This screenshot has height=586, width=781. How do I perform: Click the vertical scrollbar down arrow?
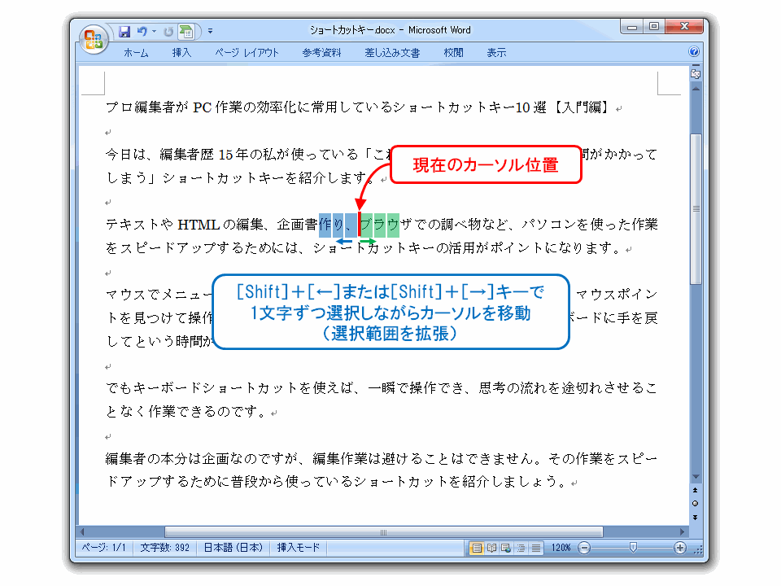pos(696,478)
